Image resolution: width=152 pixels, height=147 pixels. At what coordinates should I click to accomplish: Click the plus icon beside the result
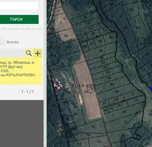38,53
